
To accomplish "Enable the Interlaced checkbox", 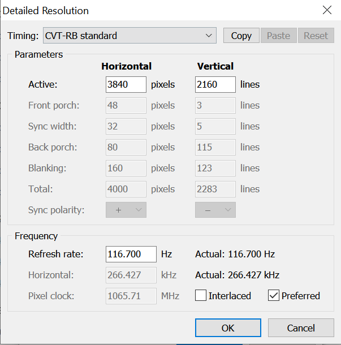I will pyautogui.click(x=201, y=296).
